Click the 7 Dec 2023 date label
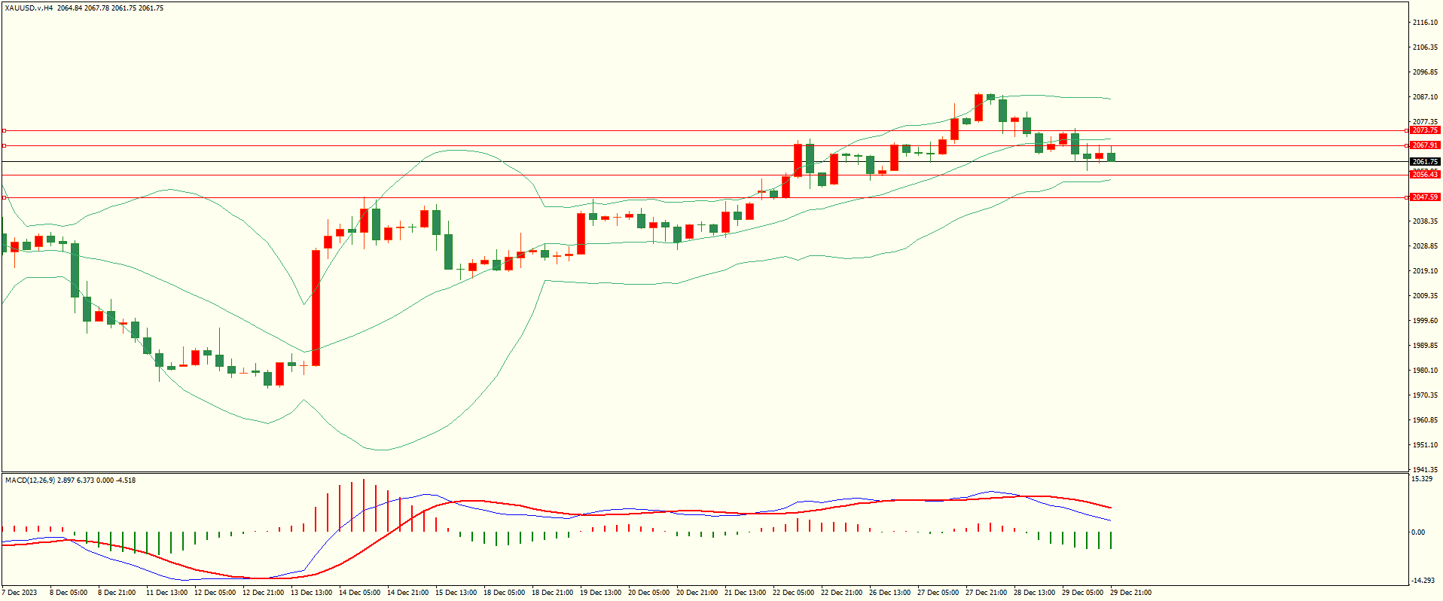This screenshot has width=1443, height=601. pyautogui.click(x=20, y=593)
